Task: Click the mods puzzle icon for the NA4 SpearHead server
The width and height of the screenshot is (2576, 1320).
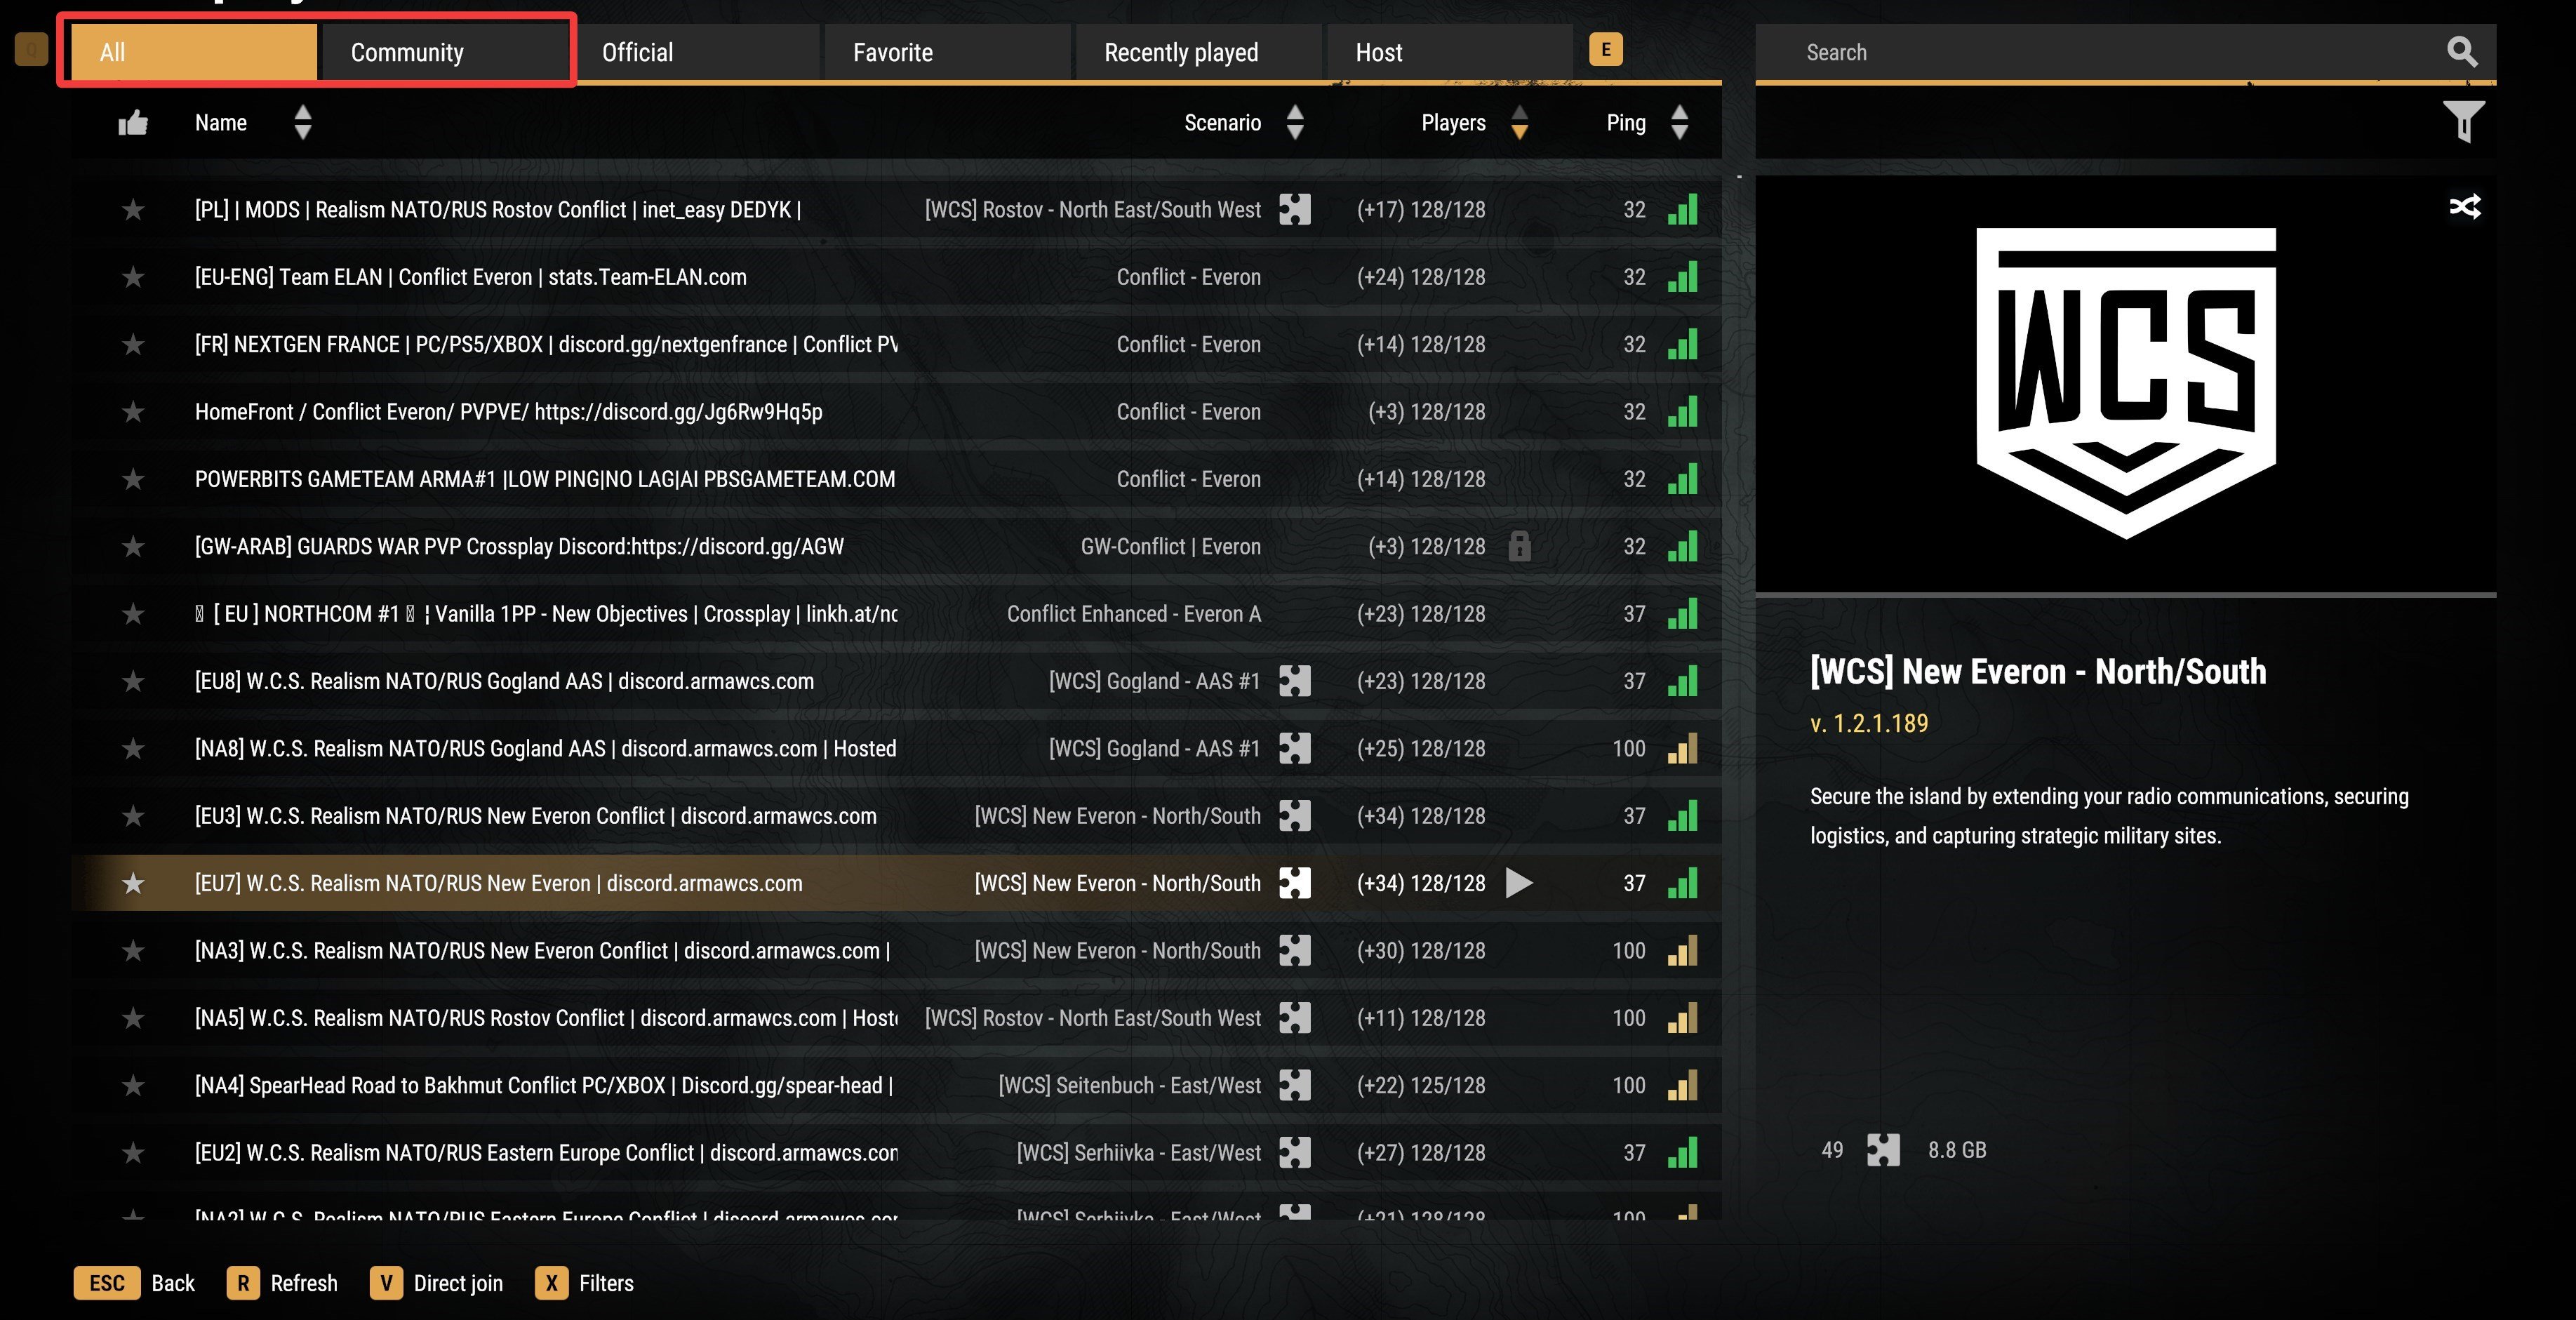Action: 1294,1085
